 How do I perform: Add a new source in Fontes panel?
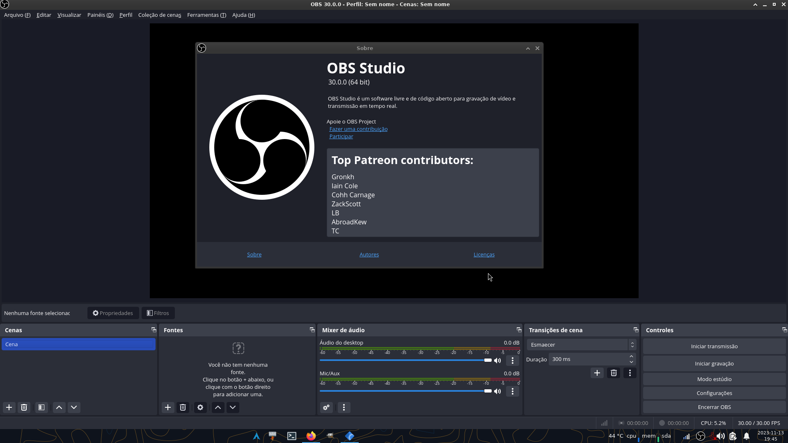167,407
